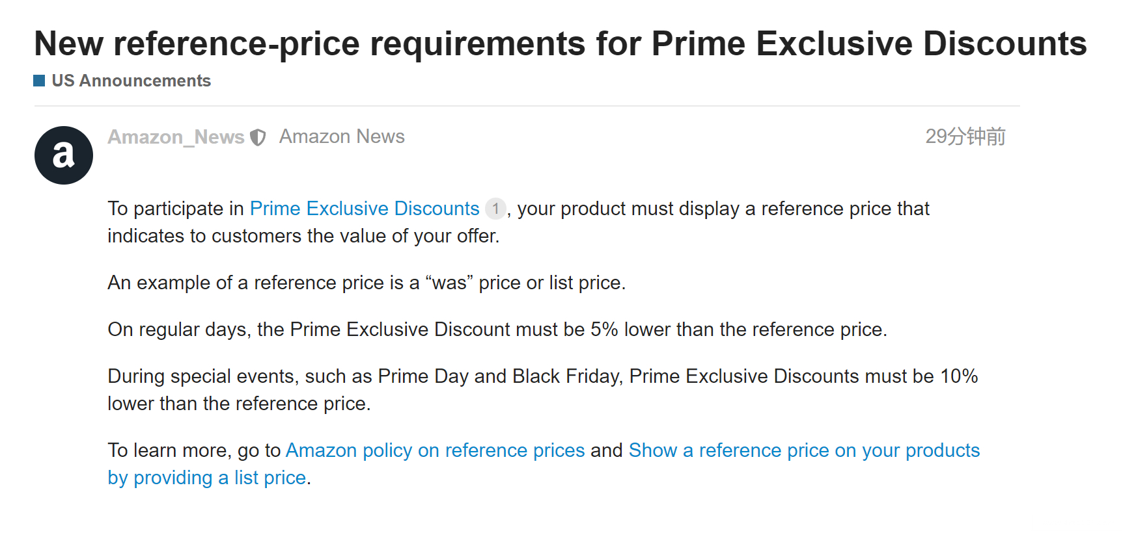
Task: Click the moderator shield icon
Action: tap(258, 137)
